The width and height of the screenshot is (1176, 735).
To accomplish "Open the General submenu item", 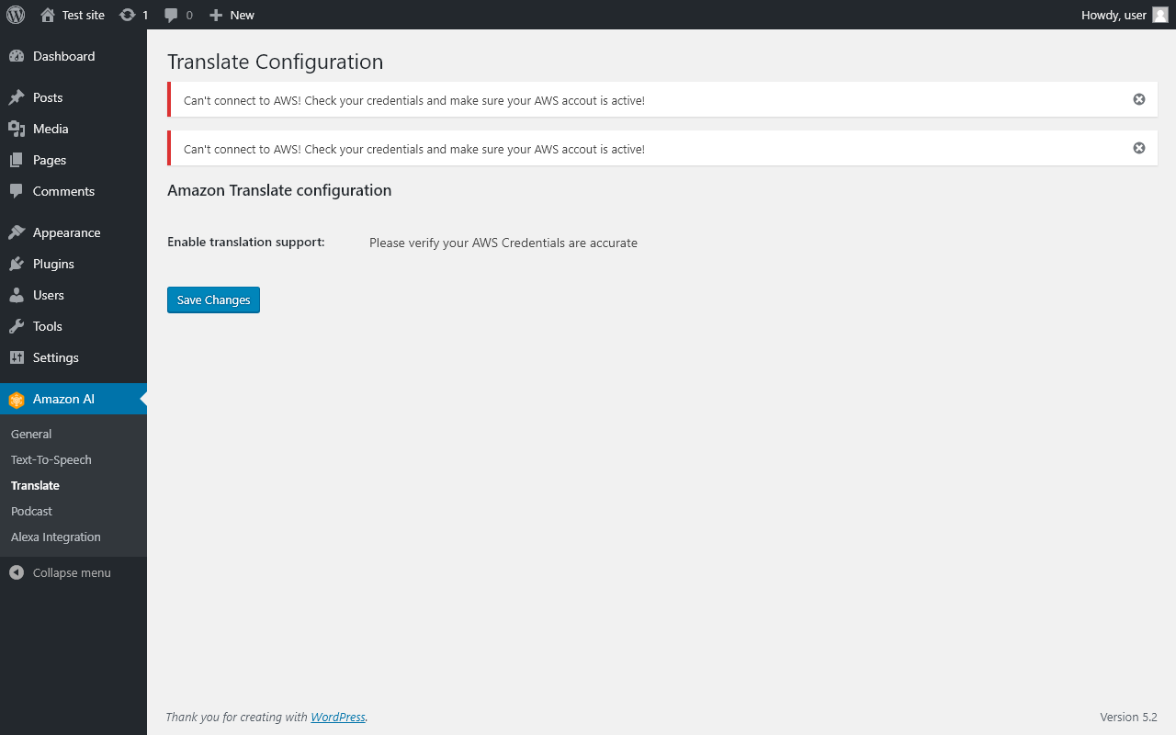I will point(31,434).
